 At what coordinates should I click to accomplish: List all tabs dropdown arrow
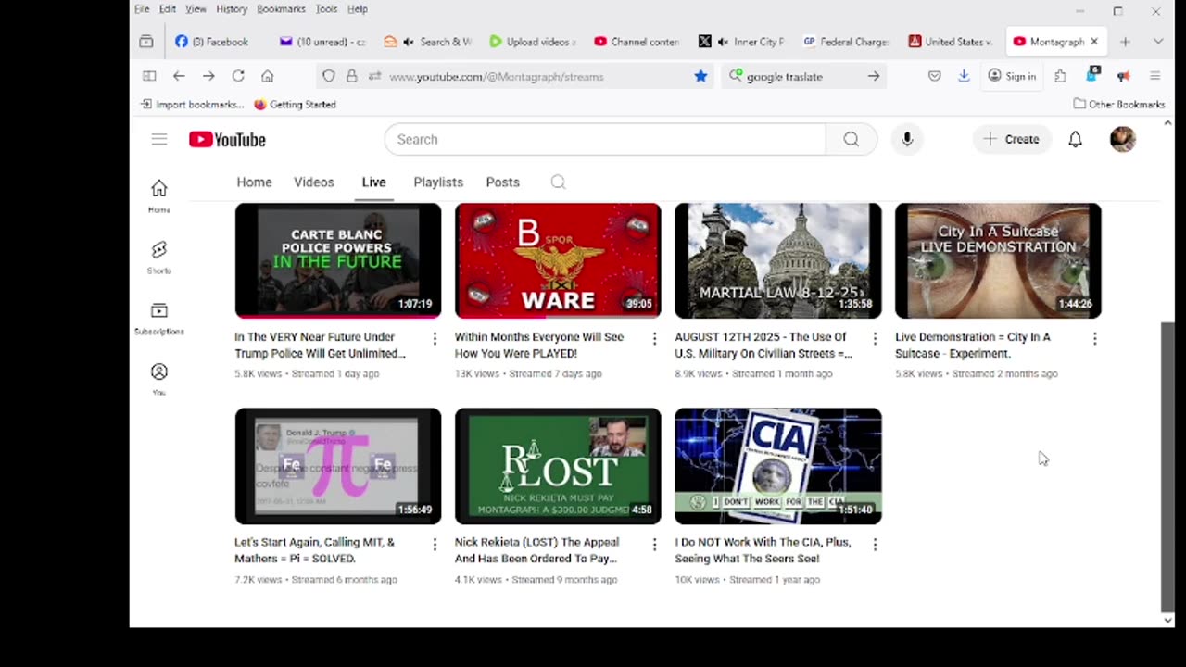click(x=1157, y=42)
